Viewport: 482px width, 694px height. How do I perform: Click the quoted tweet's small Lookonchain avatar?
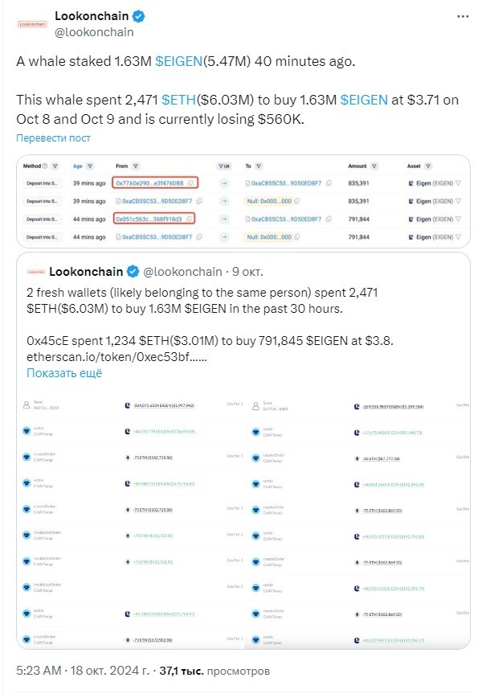36,272
